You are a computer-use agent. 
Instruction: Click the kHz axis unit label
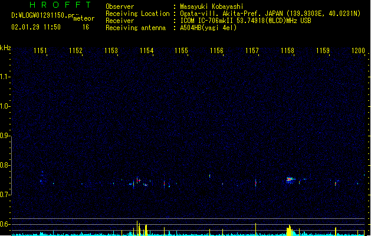click(x=5, y=48)
